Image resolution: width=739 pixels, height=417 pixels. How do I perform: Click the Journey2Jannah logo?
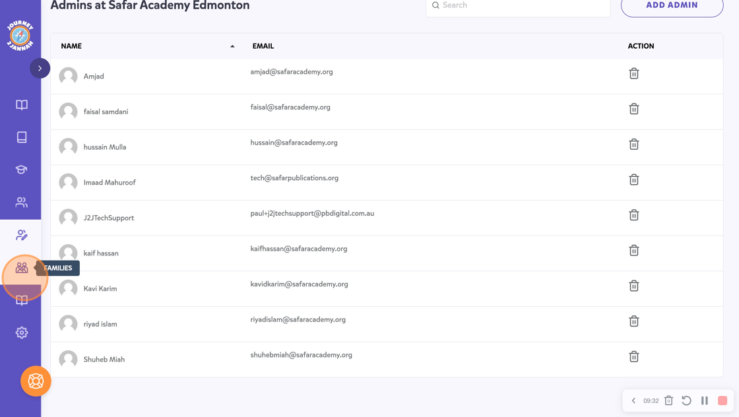click(x=20, y=36)
